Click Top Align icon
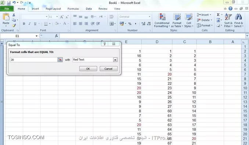 (x=75, y=16)
